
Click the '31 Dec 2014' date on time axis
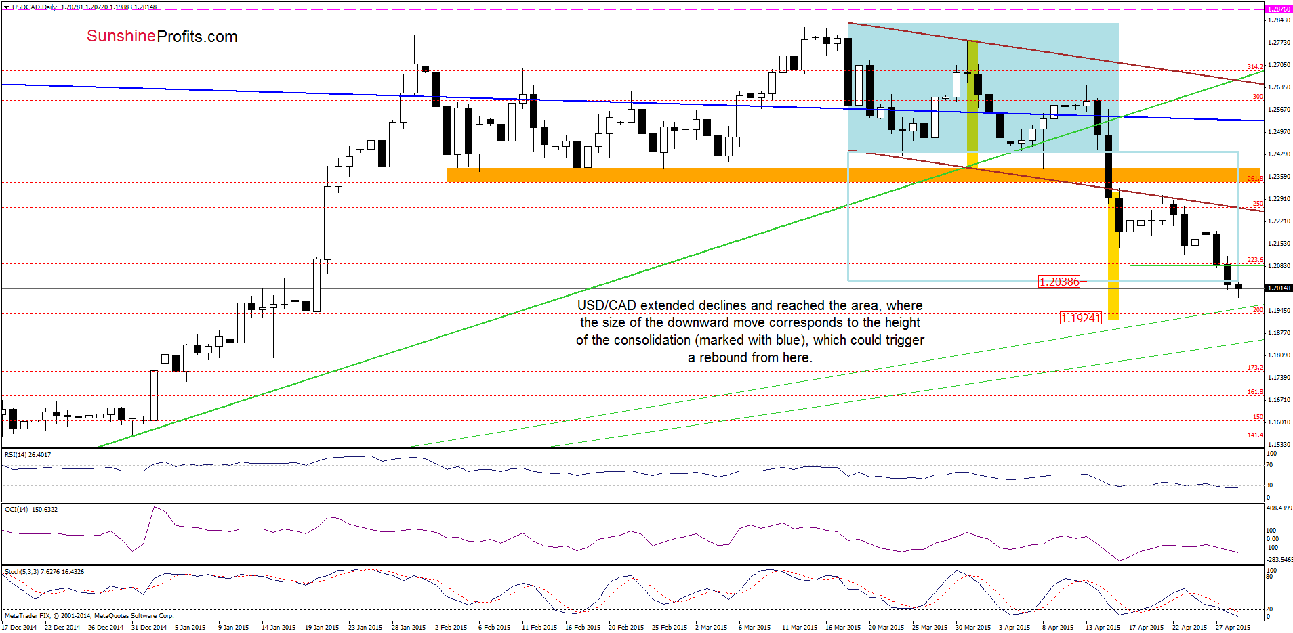point(149,628)
